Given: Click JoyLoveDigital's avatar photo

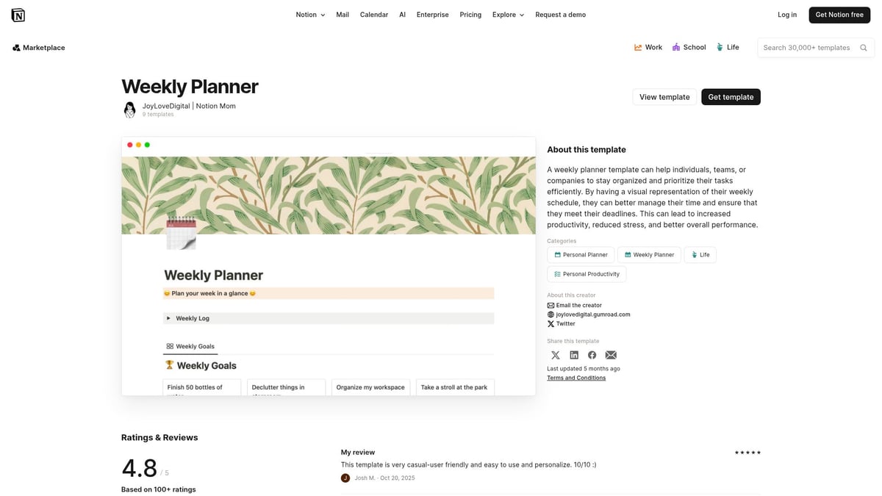Looking at the screenshot, I should tap(129, 109).
